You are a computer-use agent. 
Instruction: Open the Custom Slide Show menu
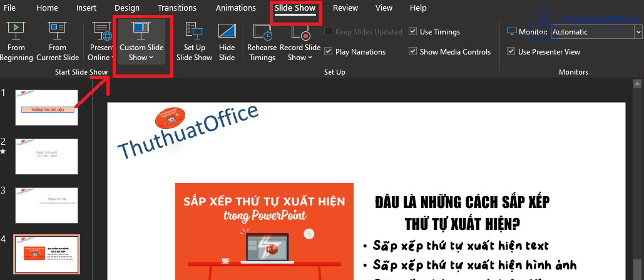pyautogui.click(x=141, y=42)
